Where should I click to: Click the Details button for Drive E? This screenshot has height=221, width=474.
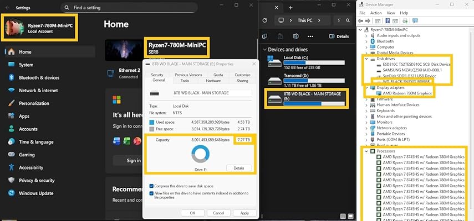pos(238,167)
